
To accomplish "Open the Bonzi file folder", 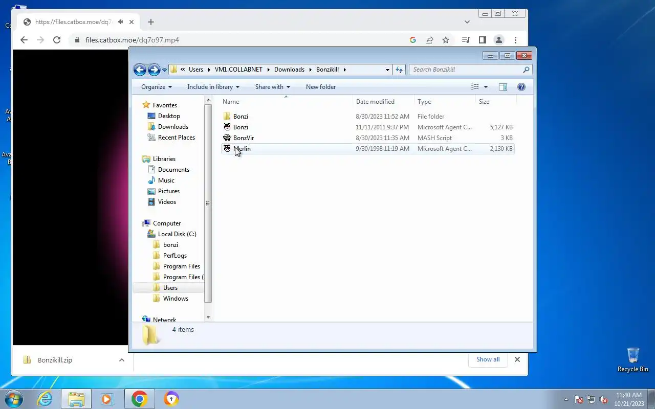I will [367, 117].
